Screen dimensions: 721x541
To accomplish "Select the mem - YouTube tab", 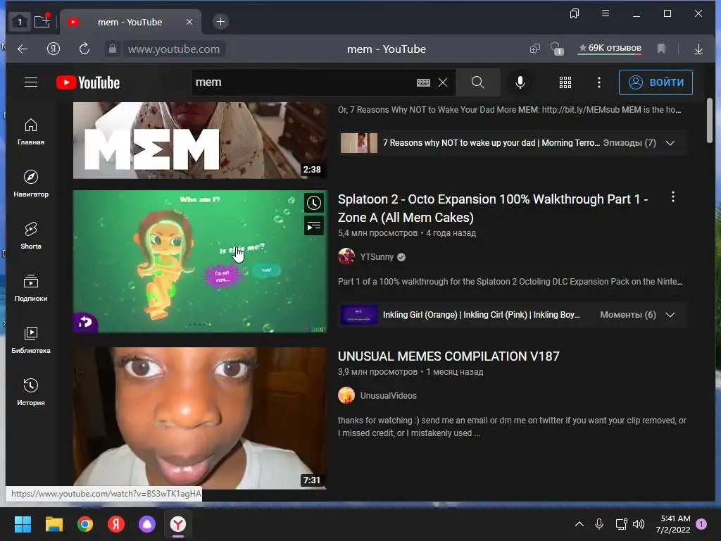I will point(130,22).
